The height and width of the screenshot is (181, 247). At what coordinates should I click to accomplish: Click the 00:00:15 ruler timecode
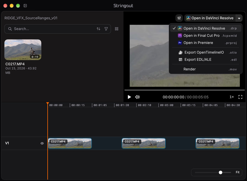(x=78, y=105)
